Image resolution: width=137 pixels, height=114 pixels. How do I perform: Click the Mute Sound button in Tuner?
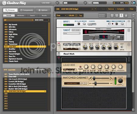76,30
